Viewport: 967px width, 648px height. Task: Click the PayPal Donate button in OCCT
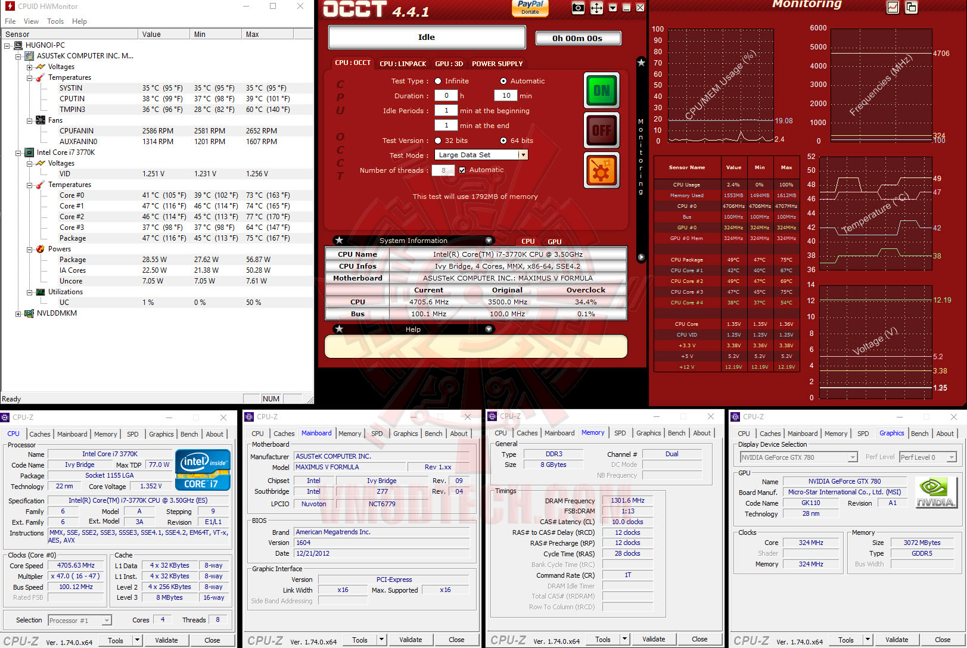click(x=530, y=8)
